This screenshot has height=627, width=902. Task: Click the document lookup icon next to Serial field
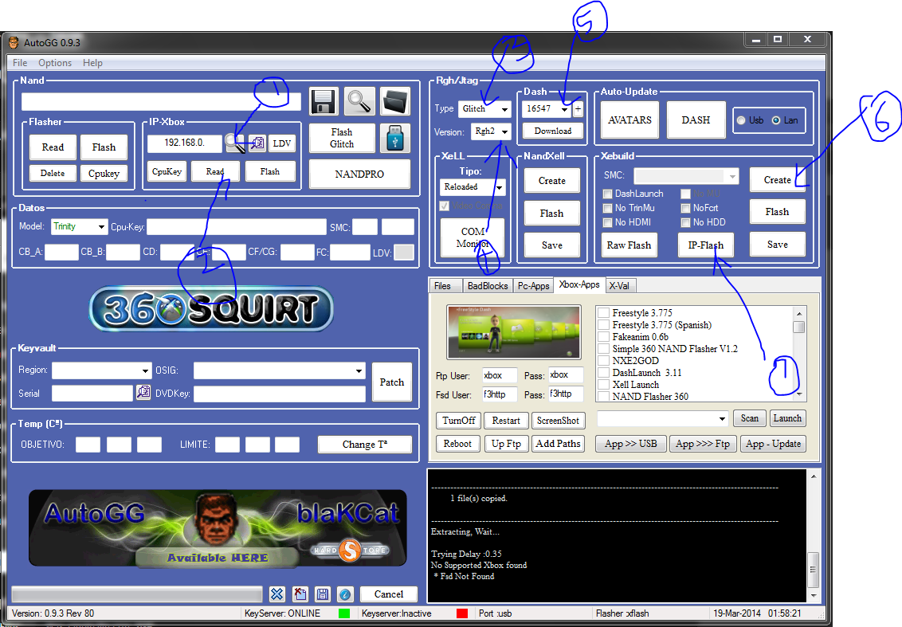pyautogui.click(x=143, y=392)
